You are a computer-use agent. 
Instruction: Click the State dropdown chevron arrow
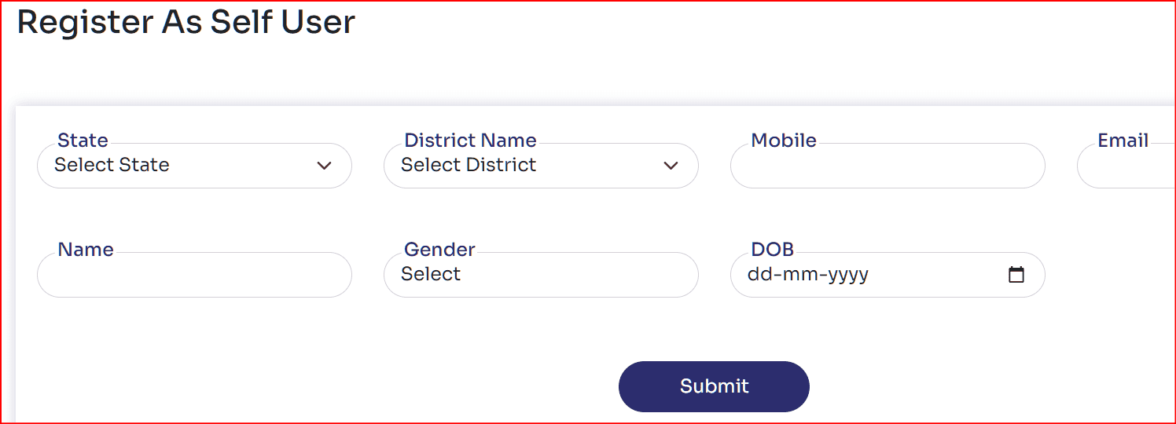point(324,166)
